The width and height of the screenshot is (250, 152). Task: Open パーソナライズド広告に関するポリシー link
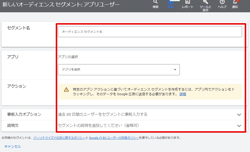(59, 138)
